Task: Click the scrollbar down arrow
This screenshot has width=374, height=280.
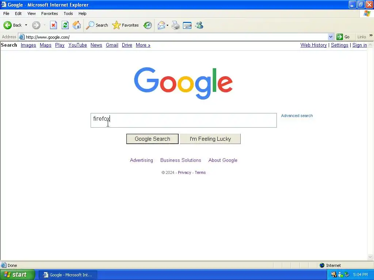Action: [370, 257]
